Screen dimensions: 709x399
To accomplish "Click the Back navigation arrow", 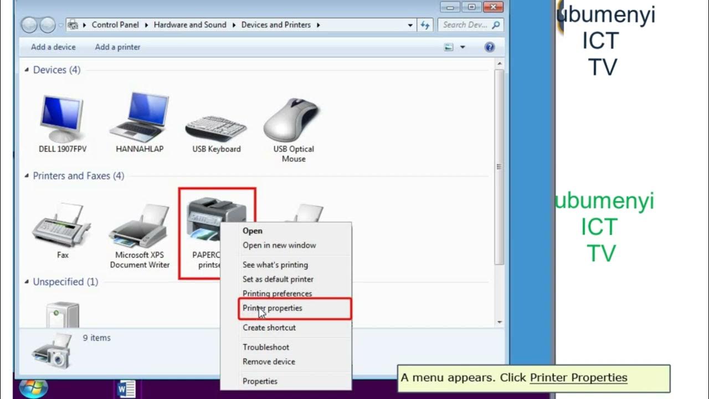I will click(x=29, y=25).
